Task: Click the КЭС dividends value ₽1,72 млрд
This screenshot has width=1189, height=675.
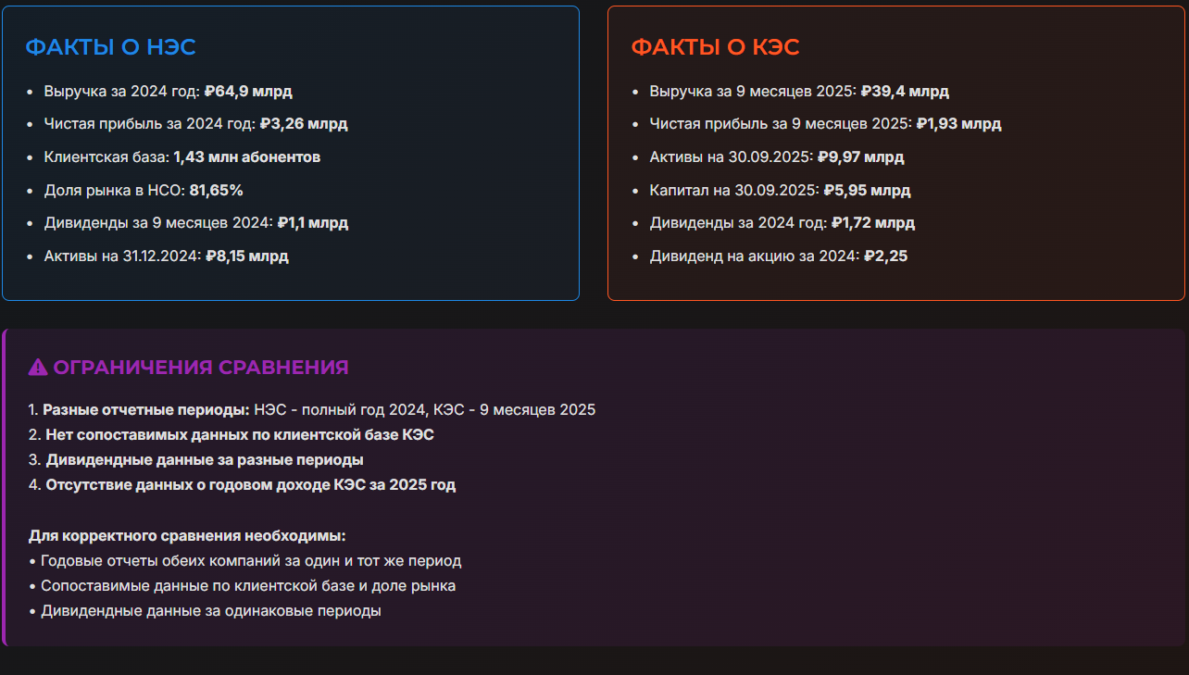Action: click(x=873, y=223)
